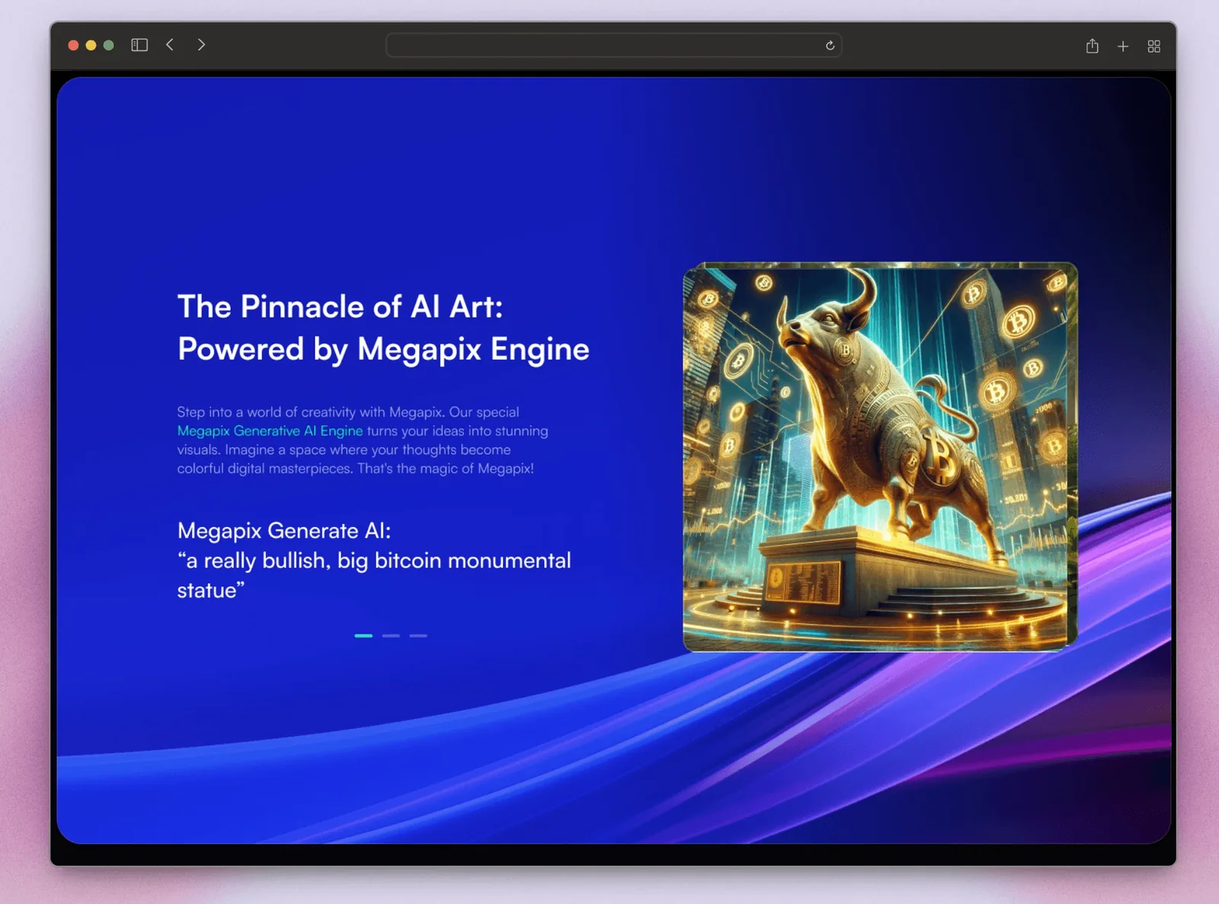Viewport: 1219px width, 904px height.
Task: Open the share icon in toolbar
Action: pos(1092,46)
